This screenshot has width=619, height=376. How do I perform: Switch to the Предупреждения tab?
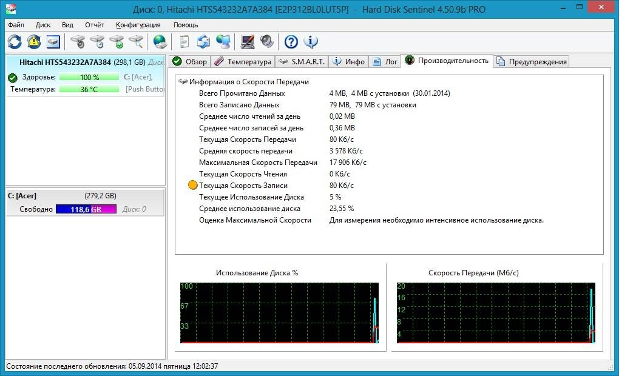532,61
